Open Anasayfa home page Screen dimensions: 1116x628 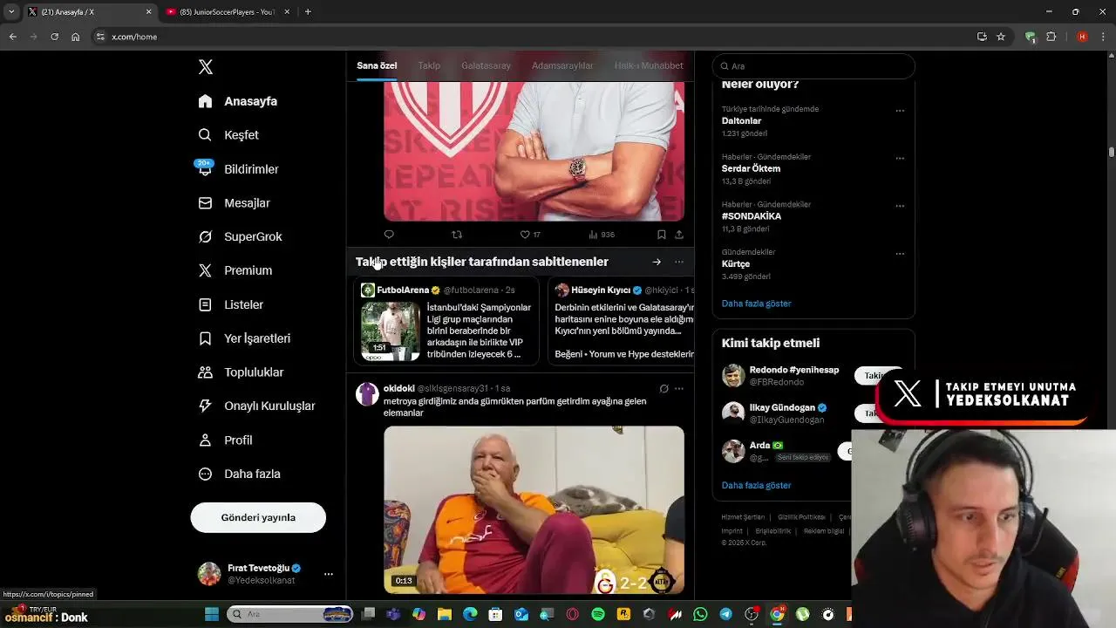pos(238,101)
